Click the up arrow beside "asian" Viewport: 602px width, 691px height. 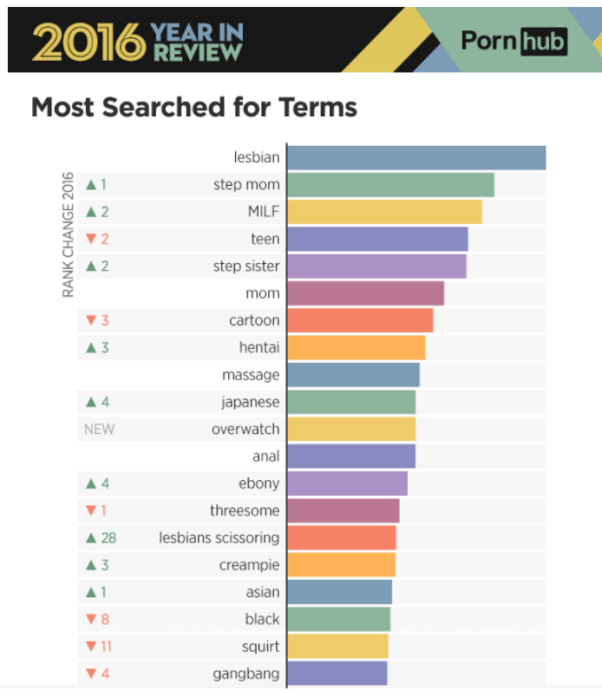[x=90, y=592]
